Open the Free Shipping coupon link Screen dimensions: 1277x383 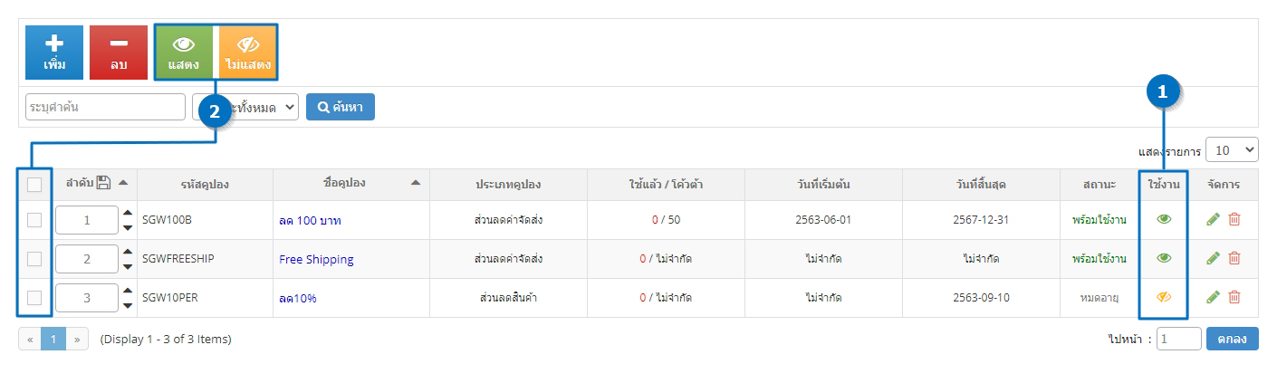click(316, 259)
